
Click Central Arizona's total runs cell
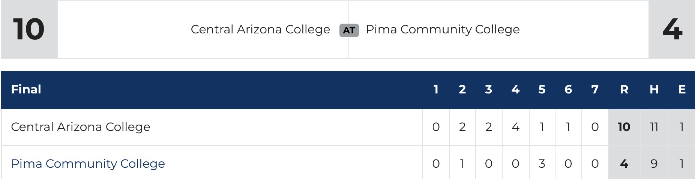pyautogui.click(x=624, y=127)
